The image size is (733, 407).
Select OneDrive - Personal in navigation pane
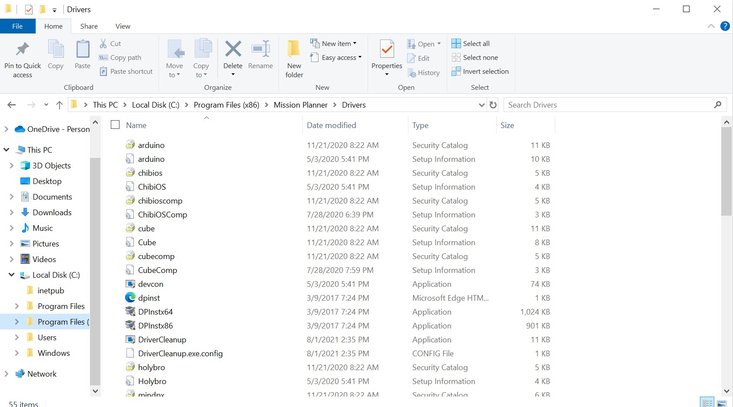point(52,129)
